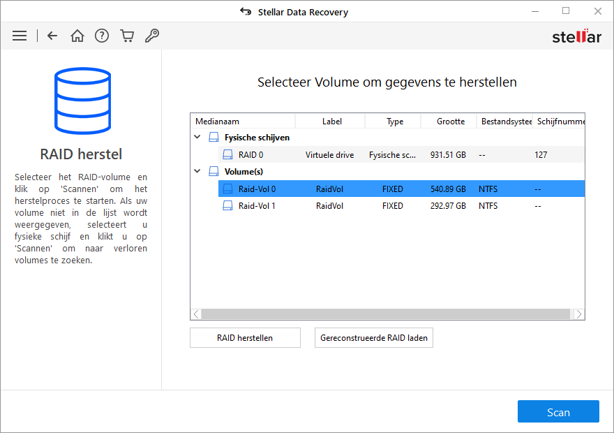The image size is (614, 433).
Task: Sort by the Medianaam column header
Action: pos(243,122)
